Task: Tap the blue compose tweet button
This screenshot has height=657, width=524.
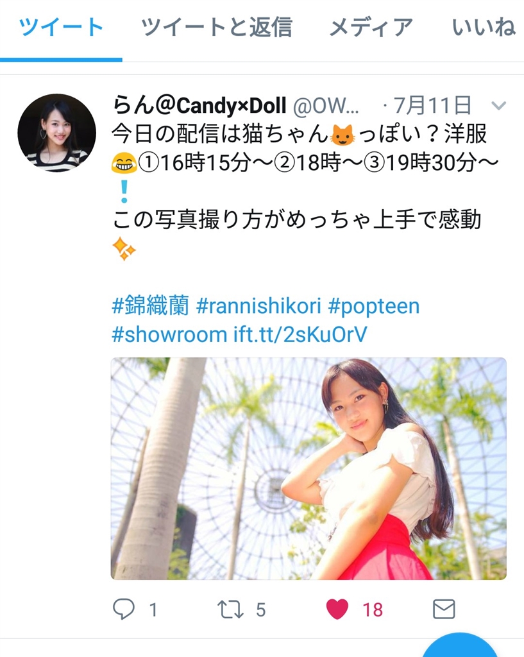Action: pos(460,647)
